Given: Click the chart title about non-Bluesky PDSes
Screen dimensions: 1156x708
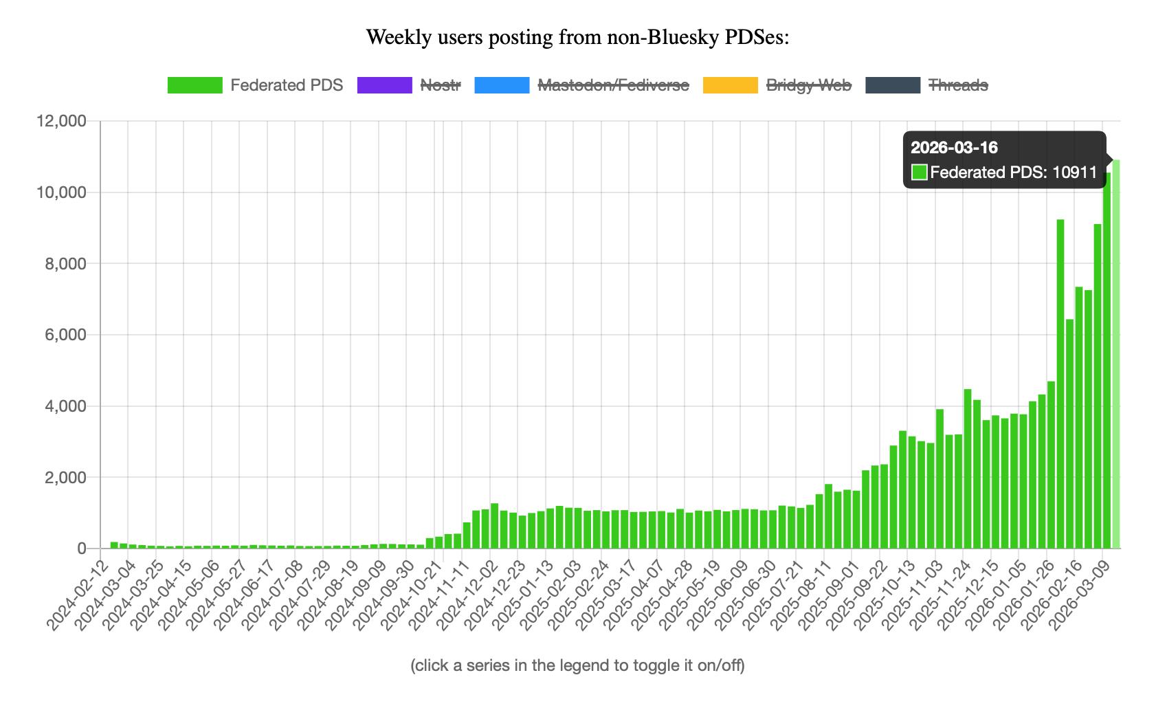Looking at the screenshot, I should pos(577,37).
